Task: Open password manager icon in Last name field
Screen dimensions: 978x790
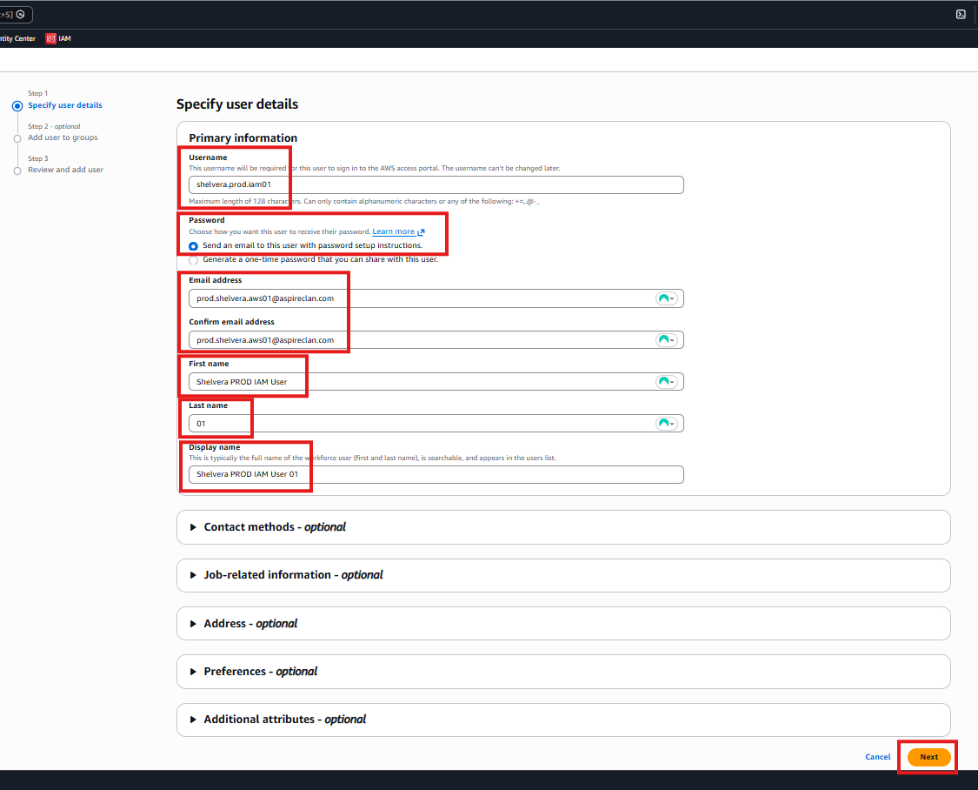Action: coord(666,424)
